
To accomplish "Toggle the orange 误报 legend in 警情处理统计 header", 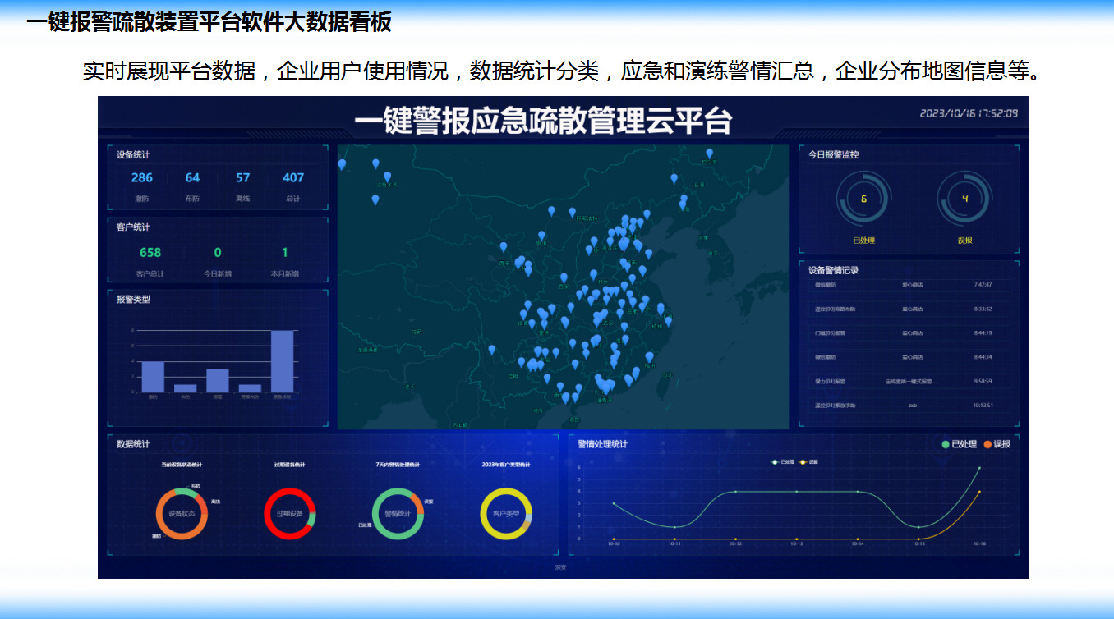I will coord(997,444).
